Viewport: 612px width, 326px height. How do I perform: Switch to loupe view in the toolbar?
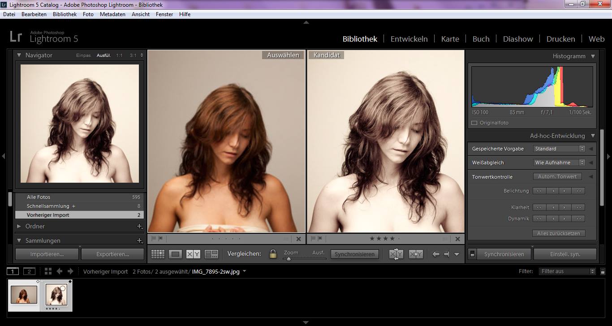(175, 254)
